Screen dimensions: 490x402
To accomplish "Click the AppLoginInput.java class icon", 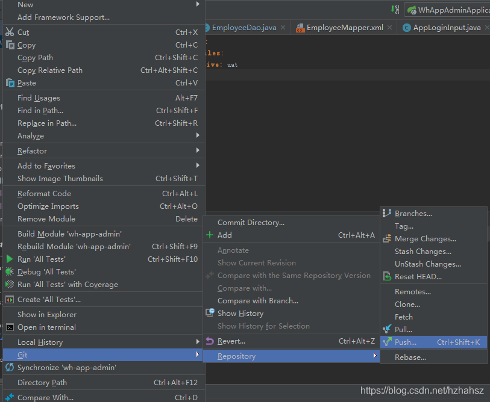I will click(x=407, y=28).
